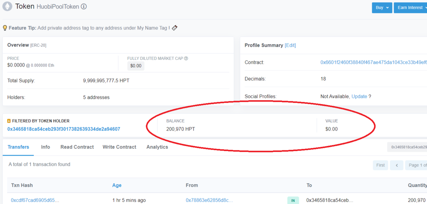427x204 pixels.
Task: Click the 1 hr 5 mins ago age cell
Action: pyautogui.click(x=129, y=200)
